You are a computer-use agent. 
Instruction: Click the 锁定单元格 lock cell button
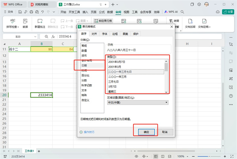pos(102,20)
